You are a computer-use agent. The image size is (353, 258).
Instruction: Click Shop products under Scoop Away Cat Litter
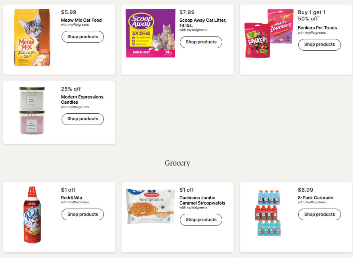pos(201,42)
